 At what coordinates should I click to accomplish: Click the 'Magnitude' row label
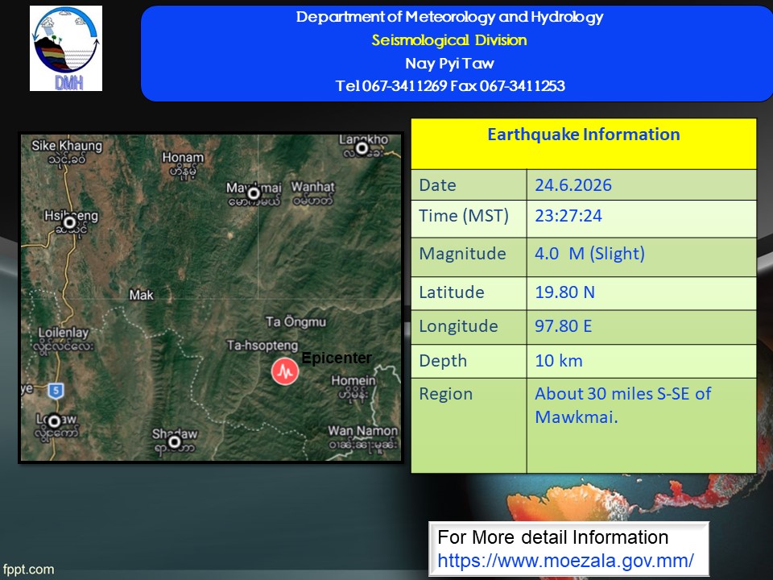tap(462, 254)
